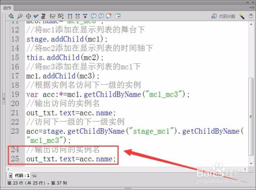Switch to the 代码:1 script tab
Screen dimensions: 256x190
tap(19, 175)
